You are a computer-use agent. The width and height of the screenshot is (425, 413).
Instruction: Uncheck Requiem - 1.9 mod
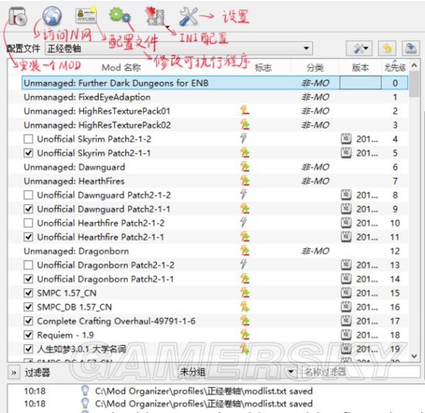(28, 335)
